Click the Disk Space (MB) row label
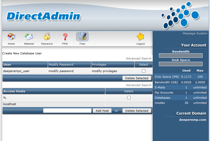 167,77
